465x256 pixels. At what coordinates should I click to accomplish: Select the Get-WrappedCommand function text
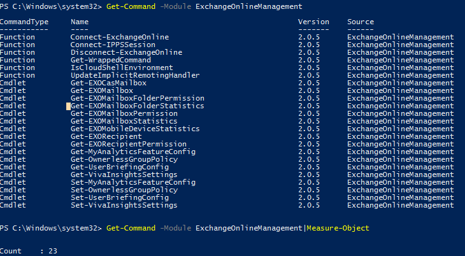111,60
